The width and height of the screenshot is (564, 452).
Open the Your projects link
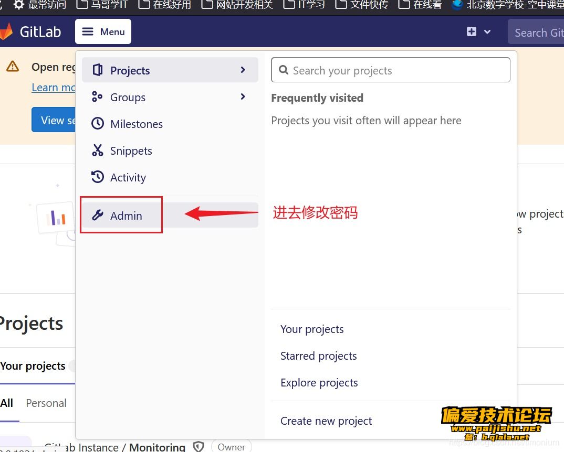point(312,329)
